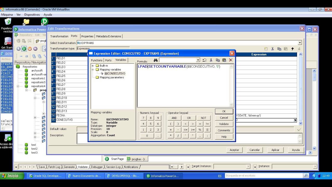Open the Acceso directo a sqldeveloper desktop shortcut
Screen dimensions: 332x187
[8, 142]
